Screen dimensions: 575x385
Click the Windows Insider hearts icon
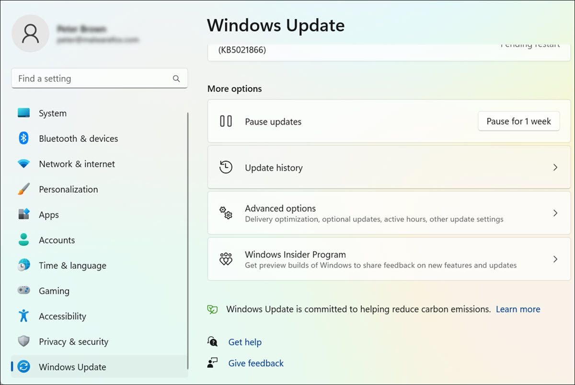(226, 259)
